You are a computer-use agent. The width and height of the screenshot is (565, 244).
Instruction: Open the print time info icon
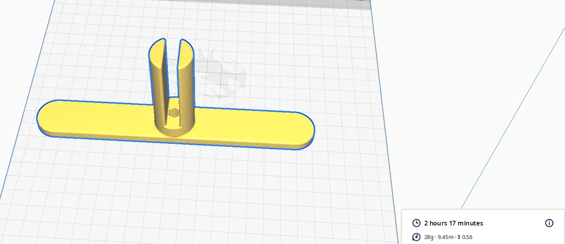click(x=549, y=223)
